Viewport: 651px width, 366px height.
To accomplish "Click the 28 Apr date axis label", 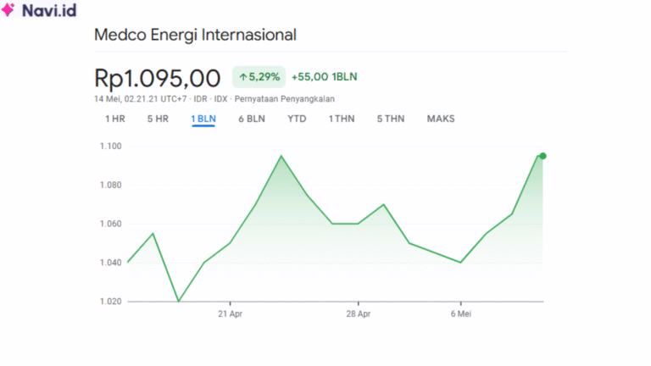I will click(x=359, y=313).
